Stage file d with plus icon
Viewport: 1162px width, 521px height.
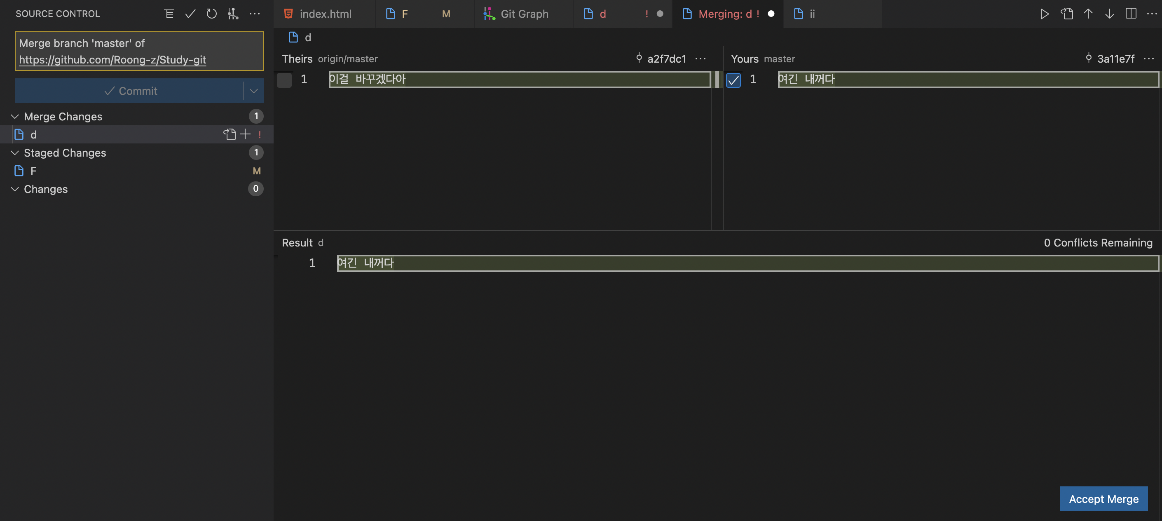[x=245, y=134]
